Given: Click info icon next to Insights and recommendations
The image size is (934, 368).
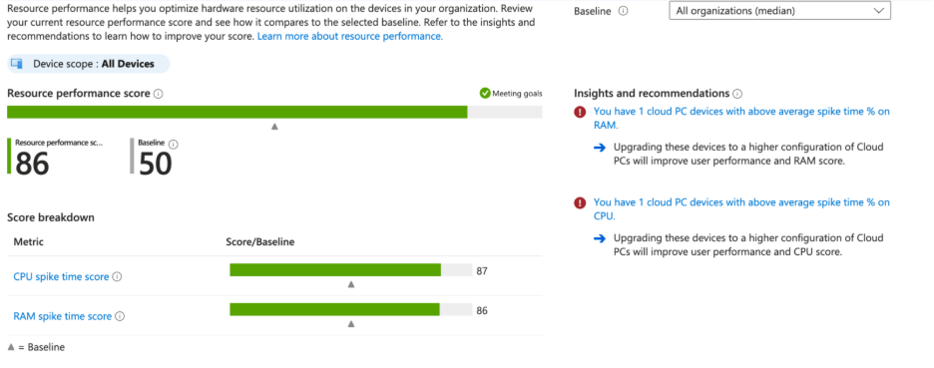Looking at the screenshot, I should pos(737,94).
